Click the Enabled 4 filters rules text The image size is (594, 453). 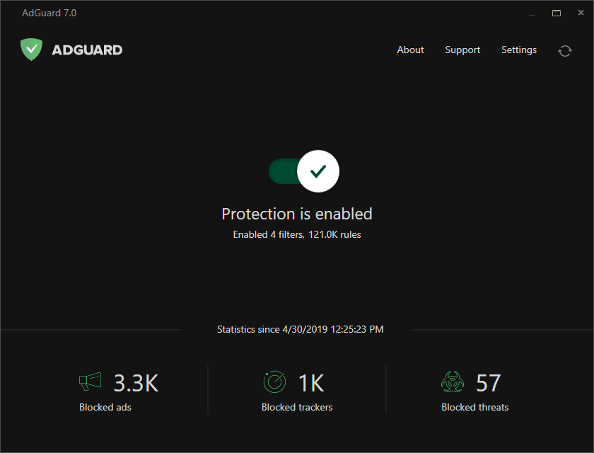point(297,234)
